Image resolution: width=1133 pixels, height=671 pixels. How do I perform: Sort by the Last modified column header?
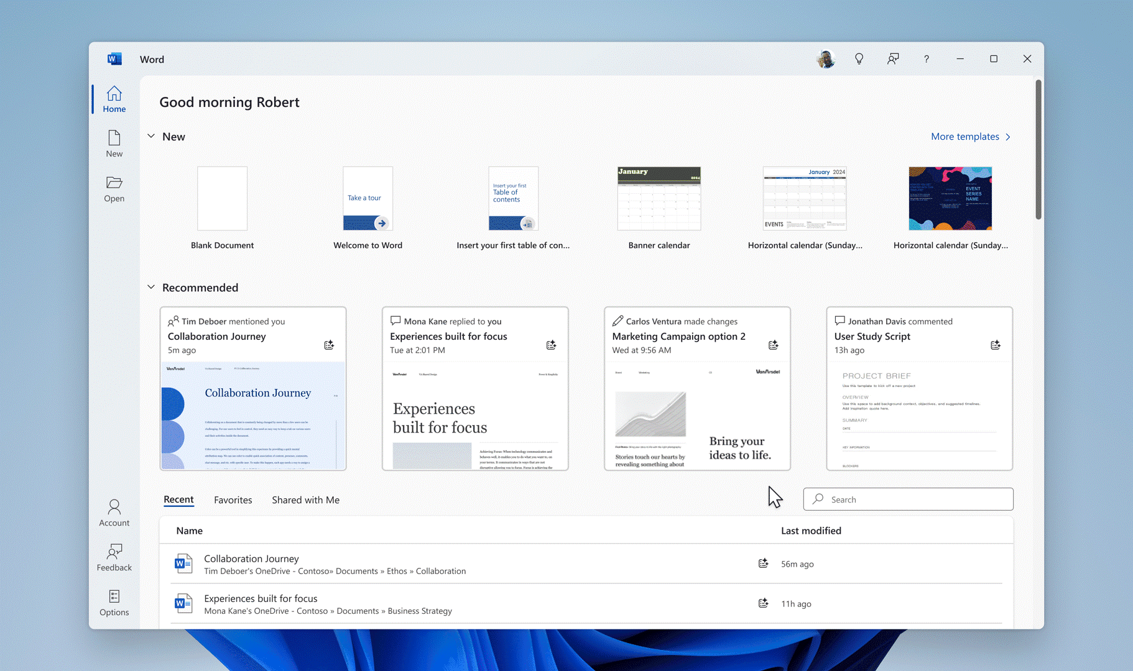coord(811,531)
